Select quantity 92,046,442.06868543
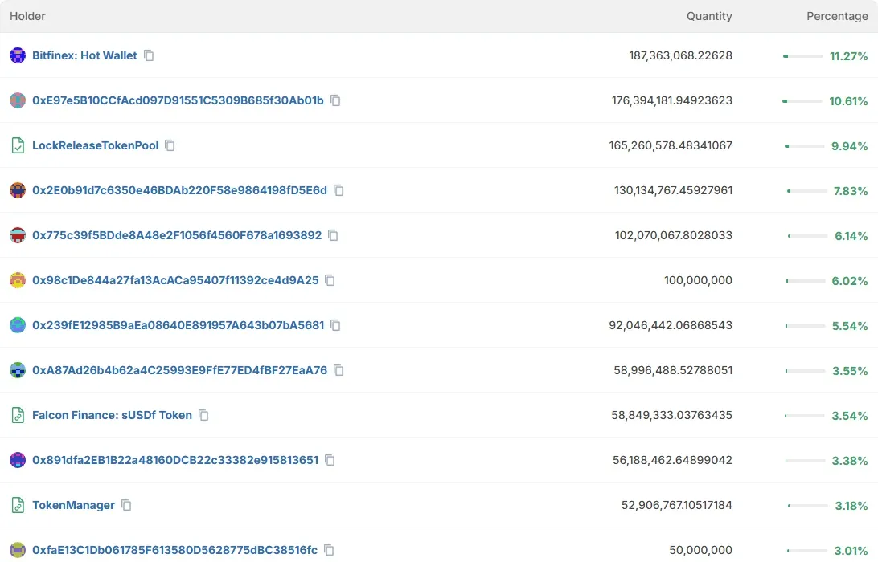The width and height of the screenshot is (878, 562). [x=671, y=325]
